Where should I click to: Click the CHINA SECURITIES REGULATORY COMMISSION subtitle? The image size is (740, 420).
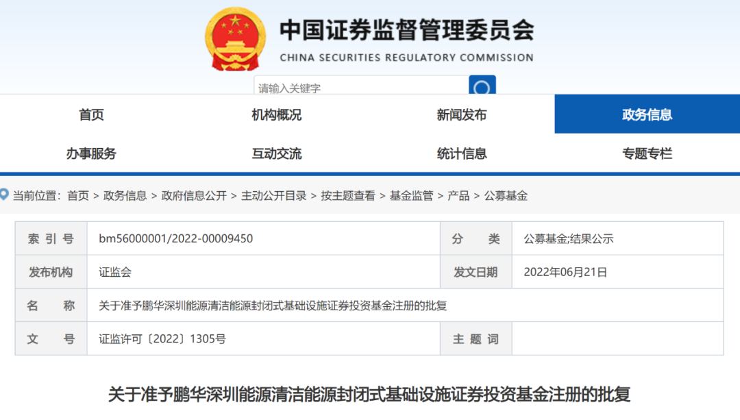(x=407, y=58)
